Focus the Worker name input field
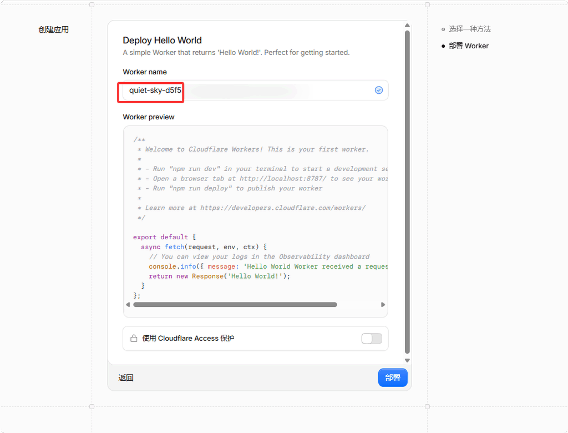The width and height of the screenshot is (568, 433). coord(255,90)
